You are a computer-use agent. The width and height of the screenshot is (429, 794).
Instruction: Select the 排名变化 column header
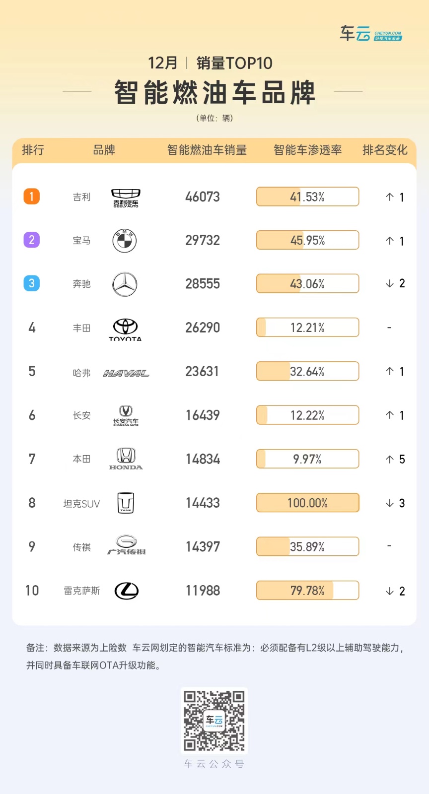385,150
